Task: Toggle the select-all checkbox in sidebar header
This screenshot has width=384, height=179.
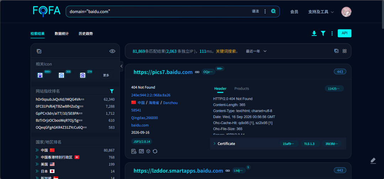Action: pyautogui.click(x=39, y=51)
